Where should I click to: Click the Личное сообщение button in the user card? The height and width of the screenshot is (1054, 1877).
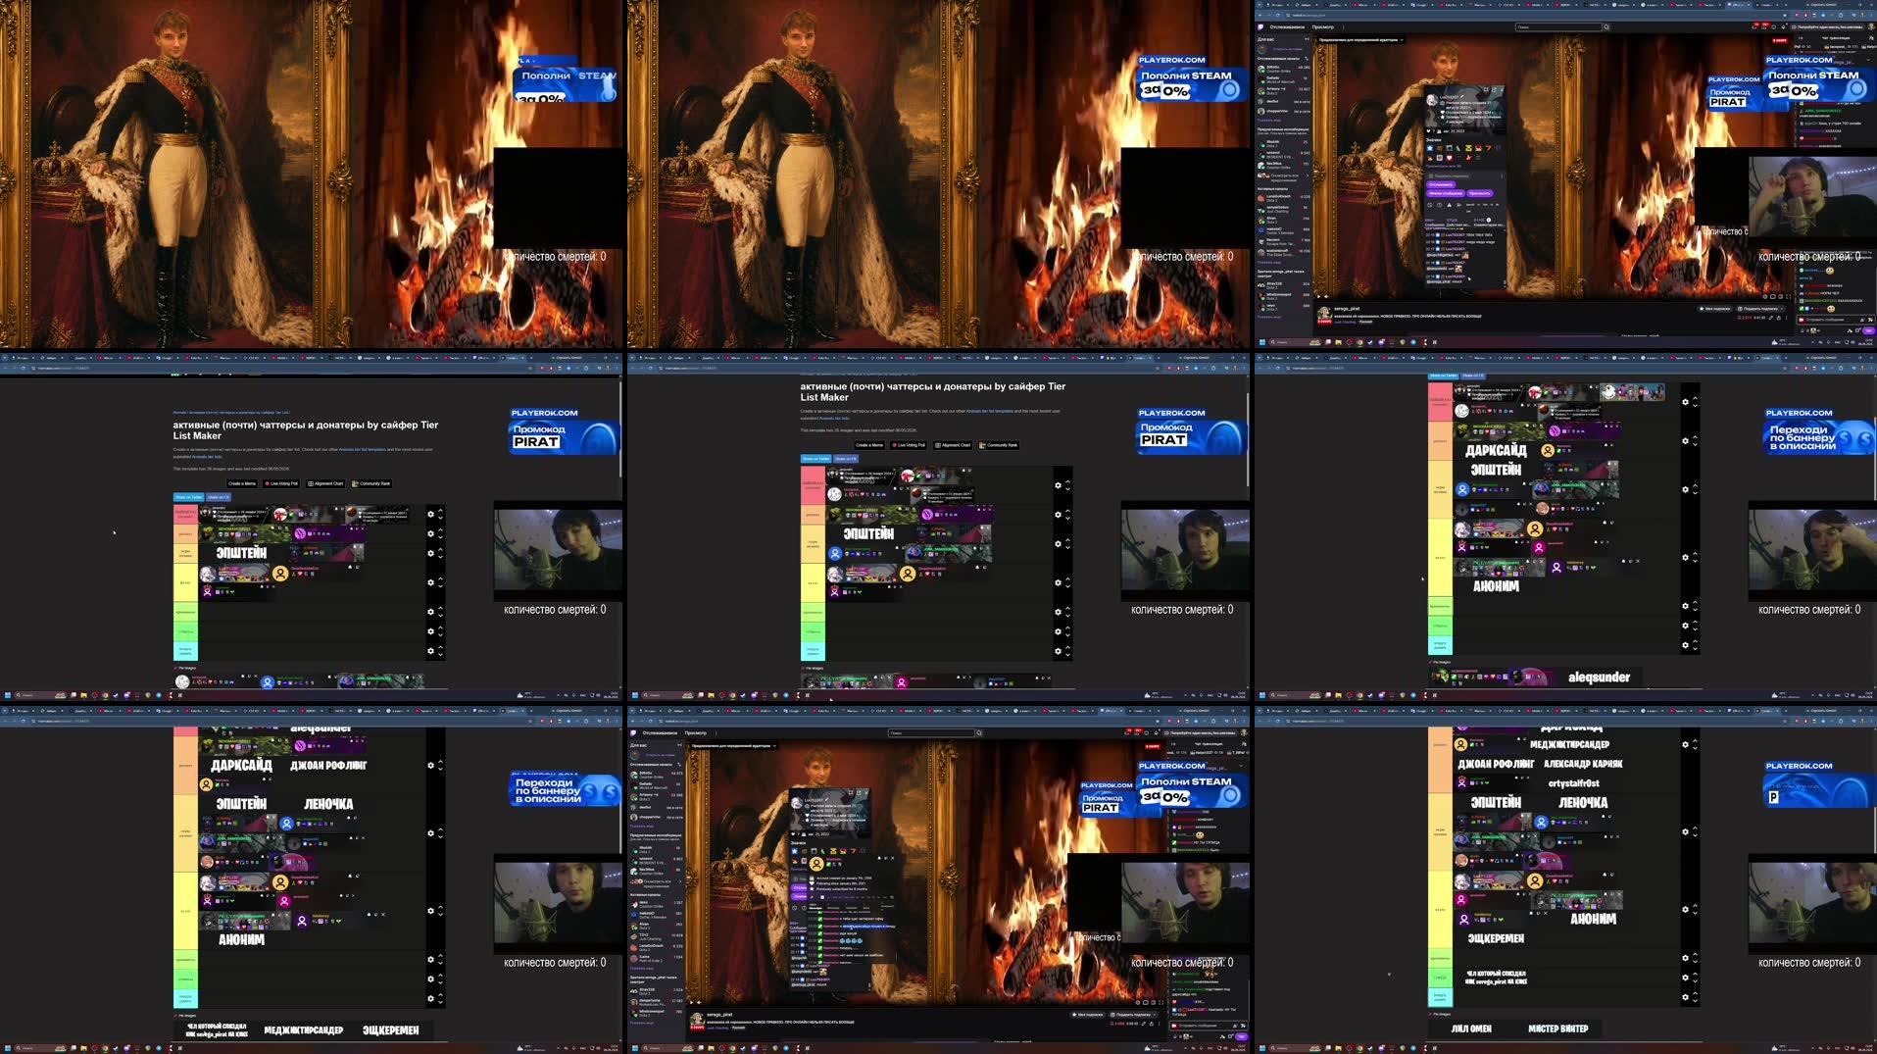[x=1446, y=193]
